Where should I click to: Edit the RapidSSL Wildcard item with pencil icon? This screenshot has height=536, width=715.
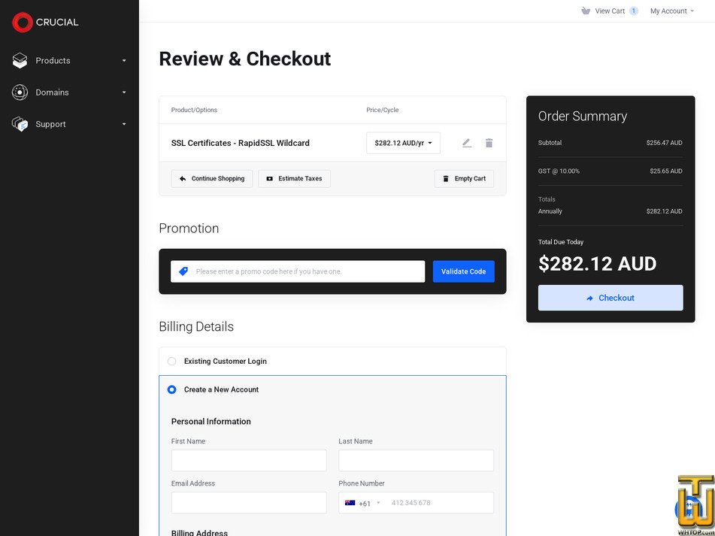466,143
